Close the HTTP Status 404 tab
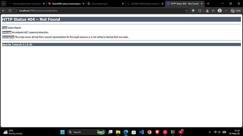Viewport: 243px width, 136px height. (x=202, y=4)
